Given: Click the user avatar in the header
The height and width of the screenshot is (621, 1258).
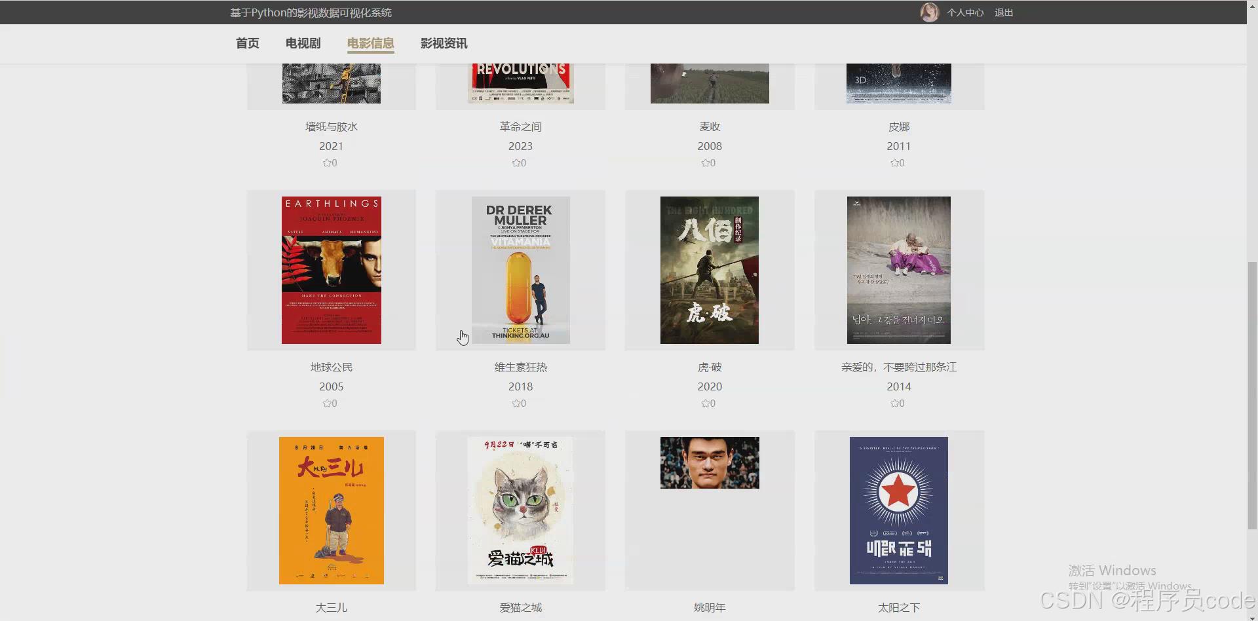Looking at the screenshot, I should 929,12.
